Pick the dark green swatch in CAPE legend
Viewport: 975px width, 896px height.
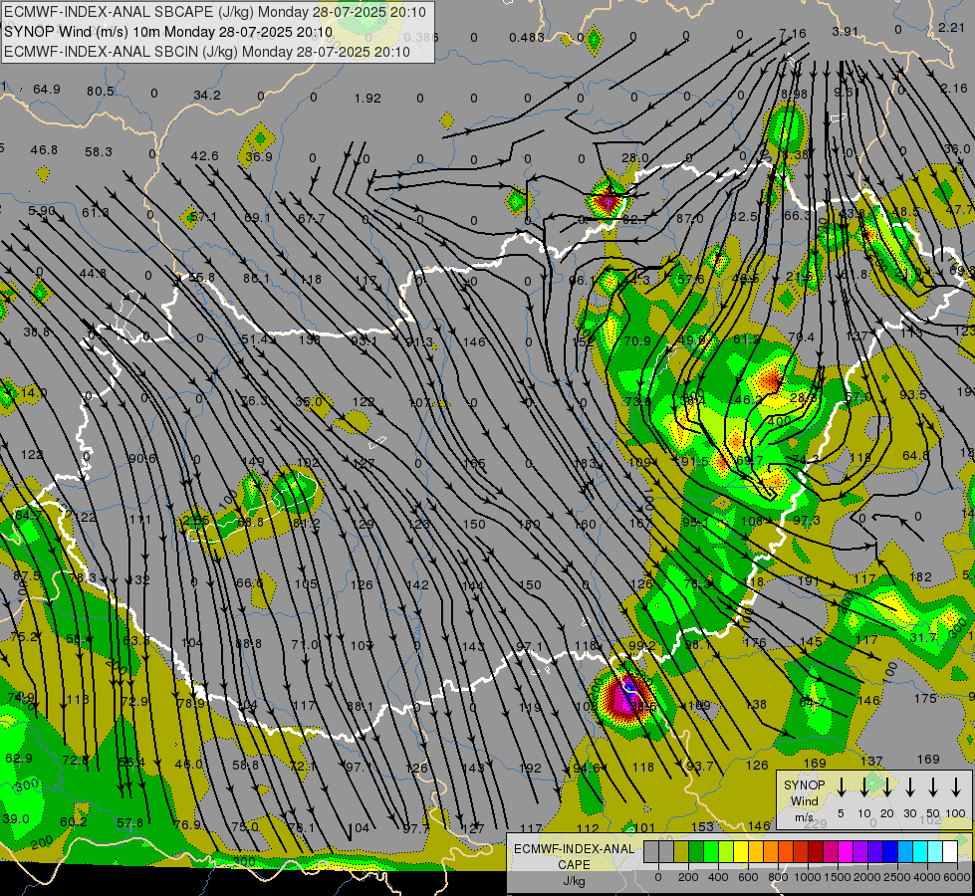click(x=696, y=851)
